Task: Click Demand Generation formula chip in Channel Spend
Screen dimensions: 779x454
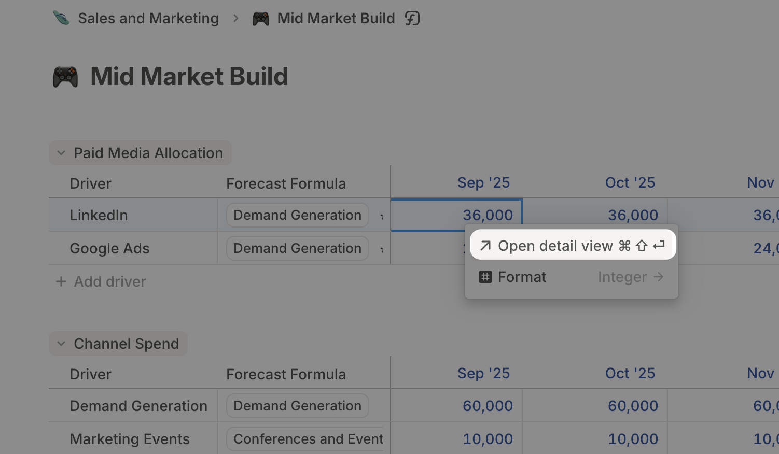Action: click(x=298, y=406)
